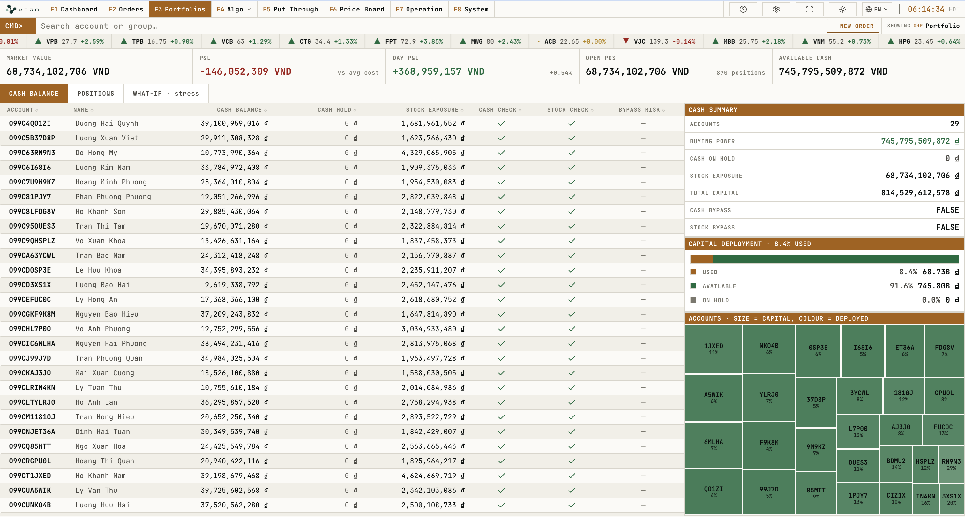Toggle light/dark theme sun icon
Screen dimensions: 965x517
click(x=842, y=9)
